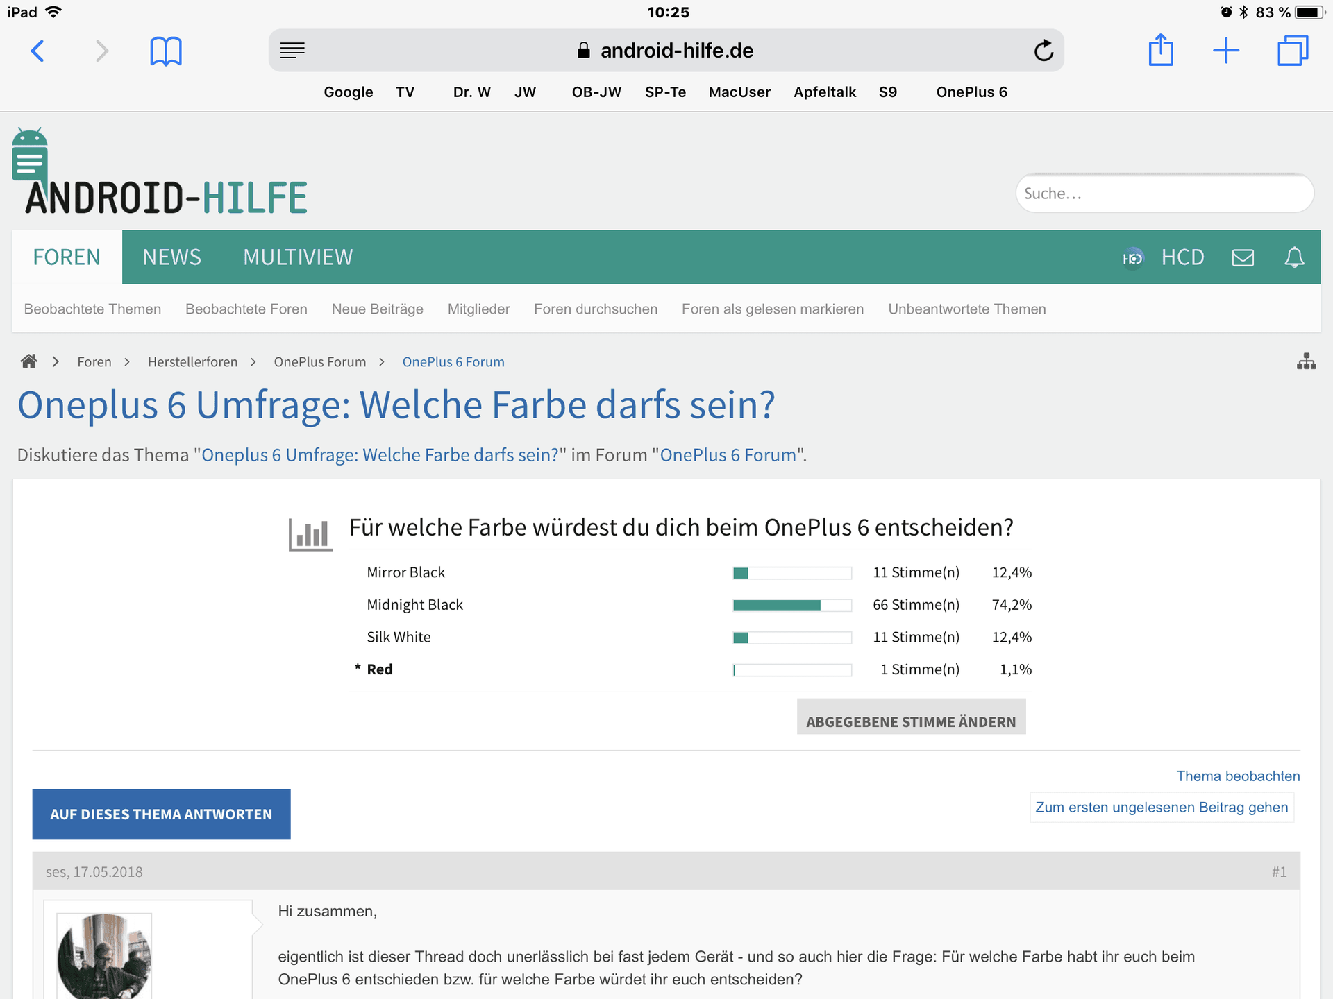The width and height of the screenshot is (1333, 999).
Task: Click the poll bar chart icon
Action: (310, 535)
